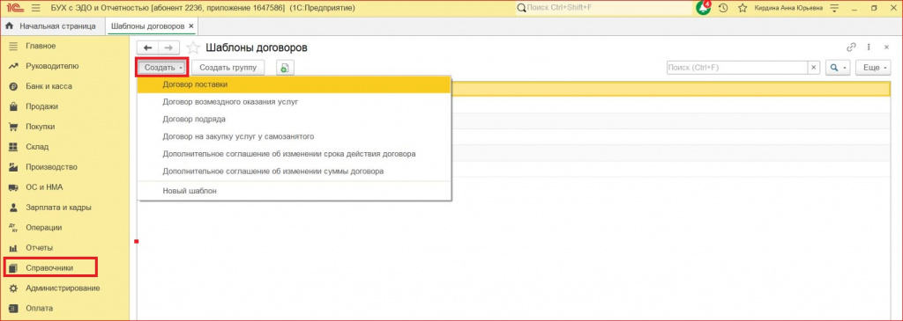Click Производство factory icon in sidebar

coord(13,167)
